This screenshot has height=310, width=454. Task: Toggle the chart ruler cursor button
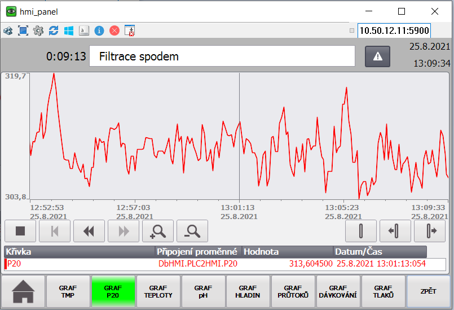[x=361, y=231]
